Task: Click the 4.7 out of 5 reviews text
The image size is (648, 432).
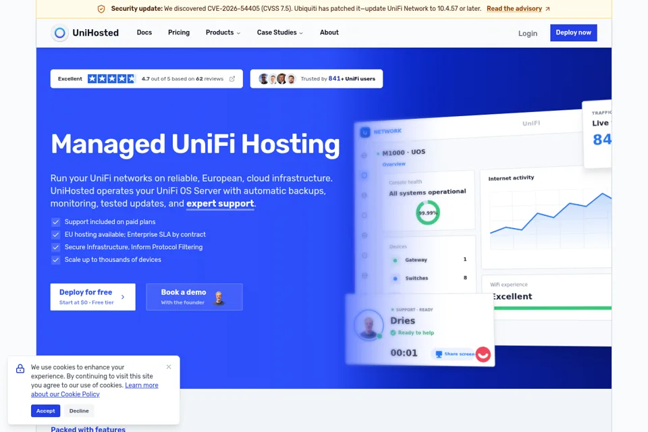Action: tap(182, 78)
